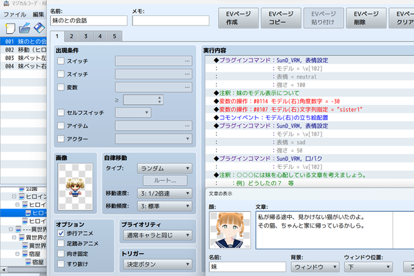
Task: Click the Save Project toolbar icon
Action: (39, 28)
